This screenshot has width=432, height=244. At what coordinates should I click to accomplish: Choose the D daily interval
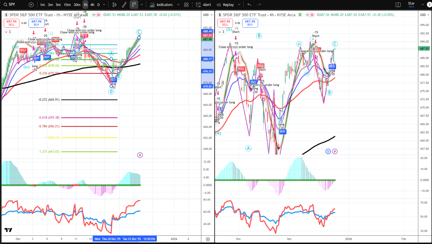pos(99,5)
